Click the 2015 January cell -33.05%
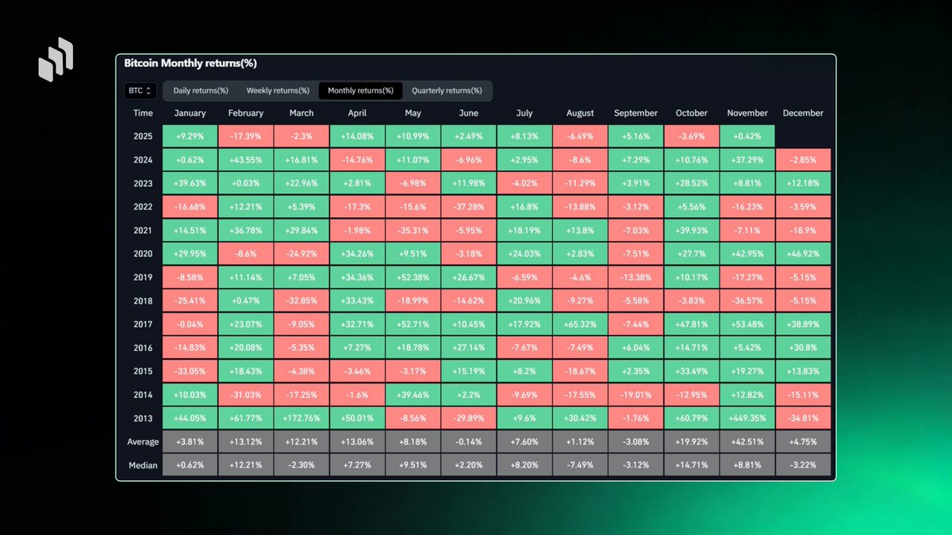This screenshot has width=952, height=535. [x=190, y=370]
